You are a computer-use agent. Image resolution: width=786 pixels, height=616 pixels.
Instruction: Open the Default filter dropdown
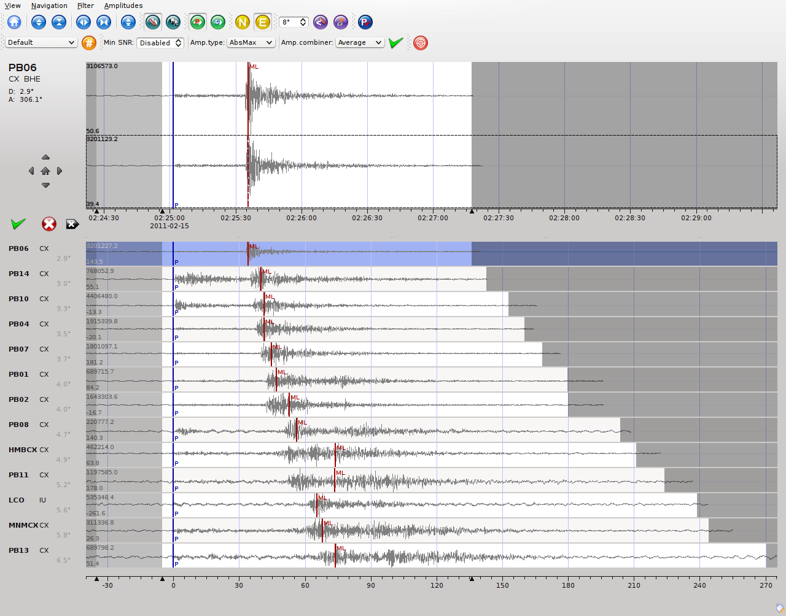pos(41,43)
